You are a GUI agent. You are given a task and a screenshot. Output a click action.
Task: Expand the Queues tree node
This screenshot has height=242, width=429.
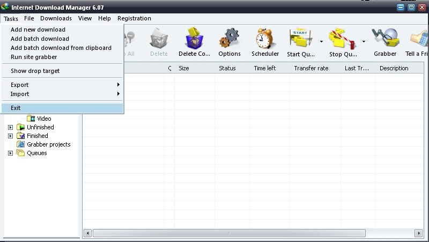(10, 153)
